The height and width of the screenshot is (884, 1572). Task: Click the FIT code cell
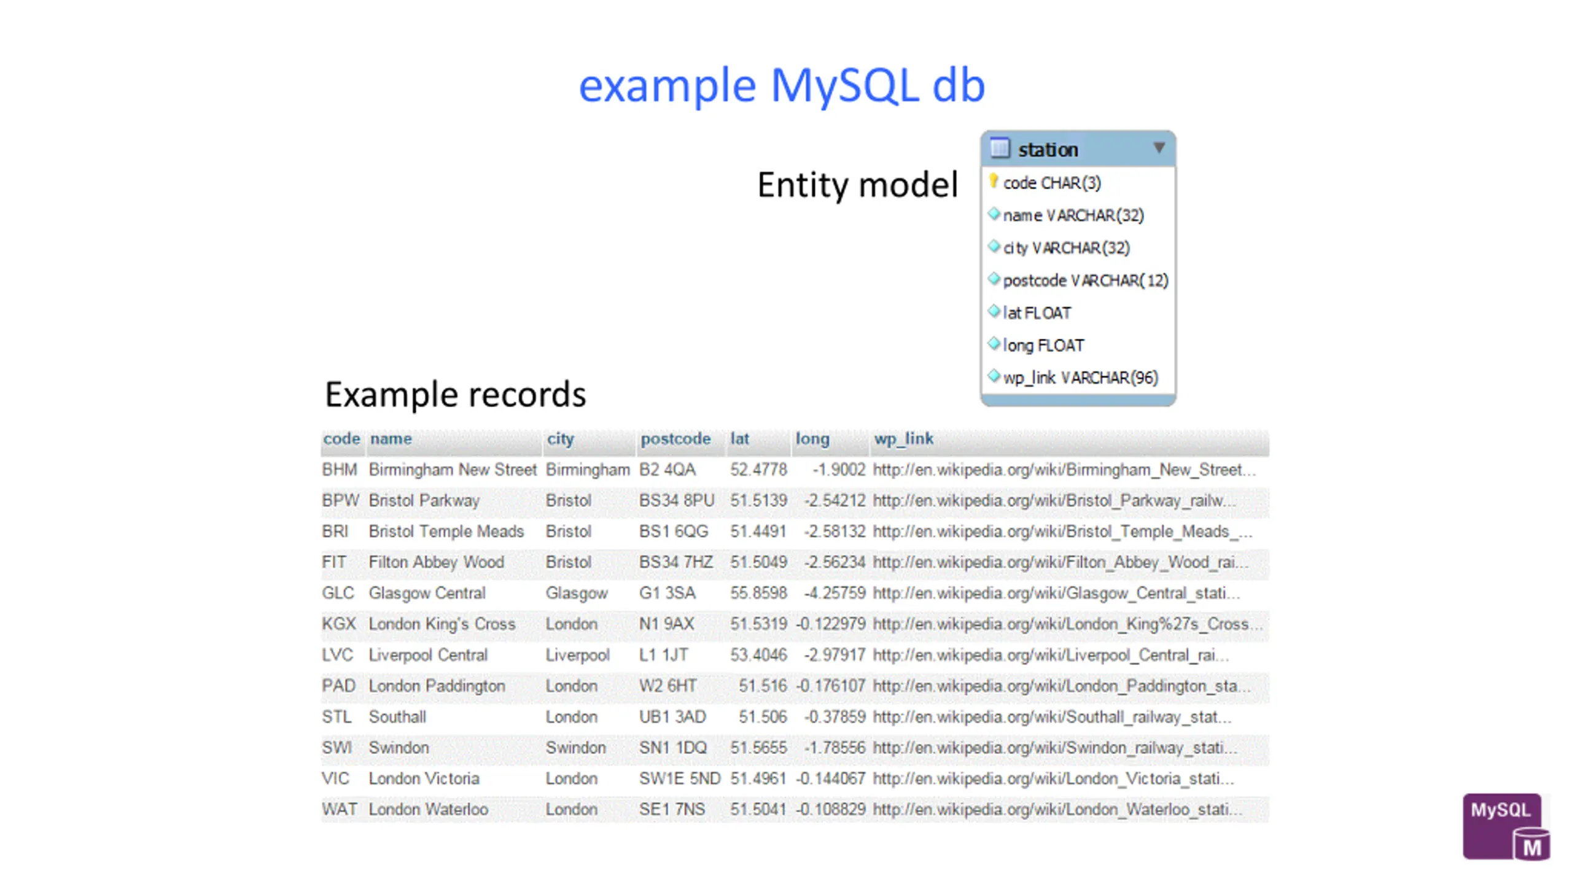tap(334, 562)
